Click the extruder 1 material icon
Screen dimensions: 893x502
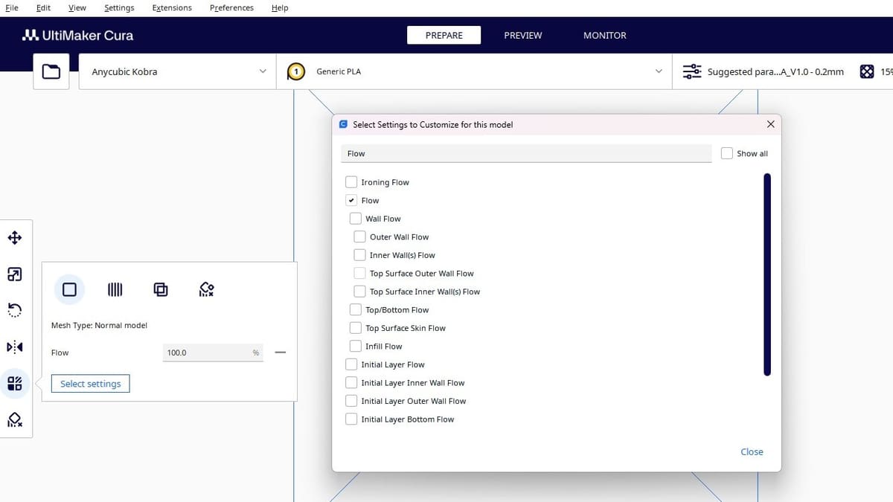pyautogui.click(x=296, y=71)
